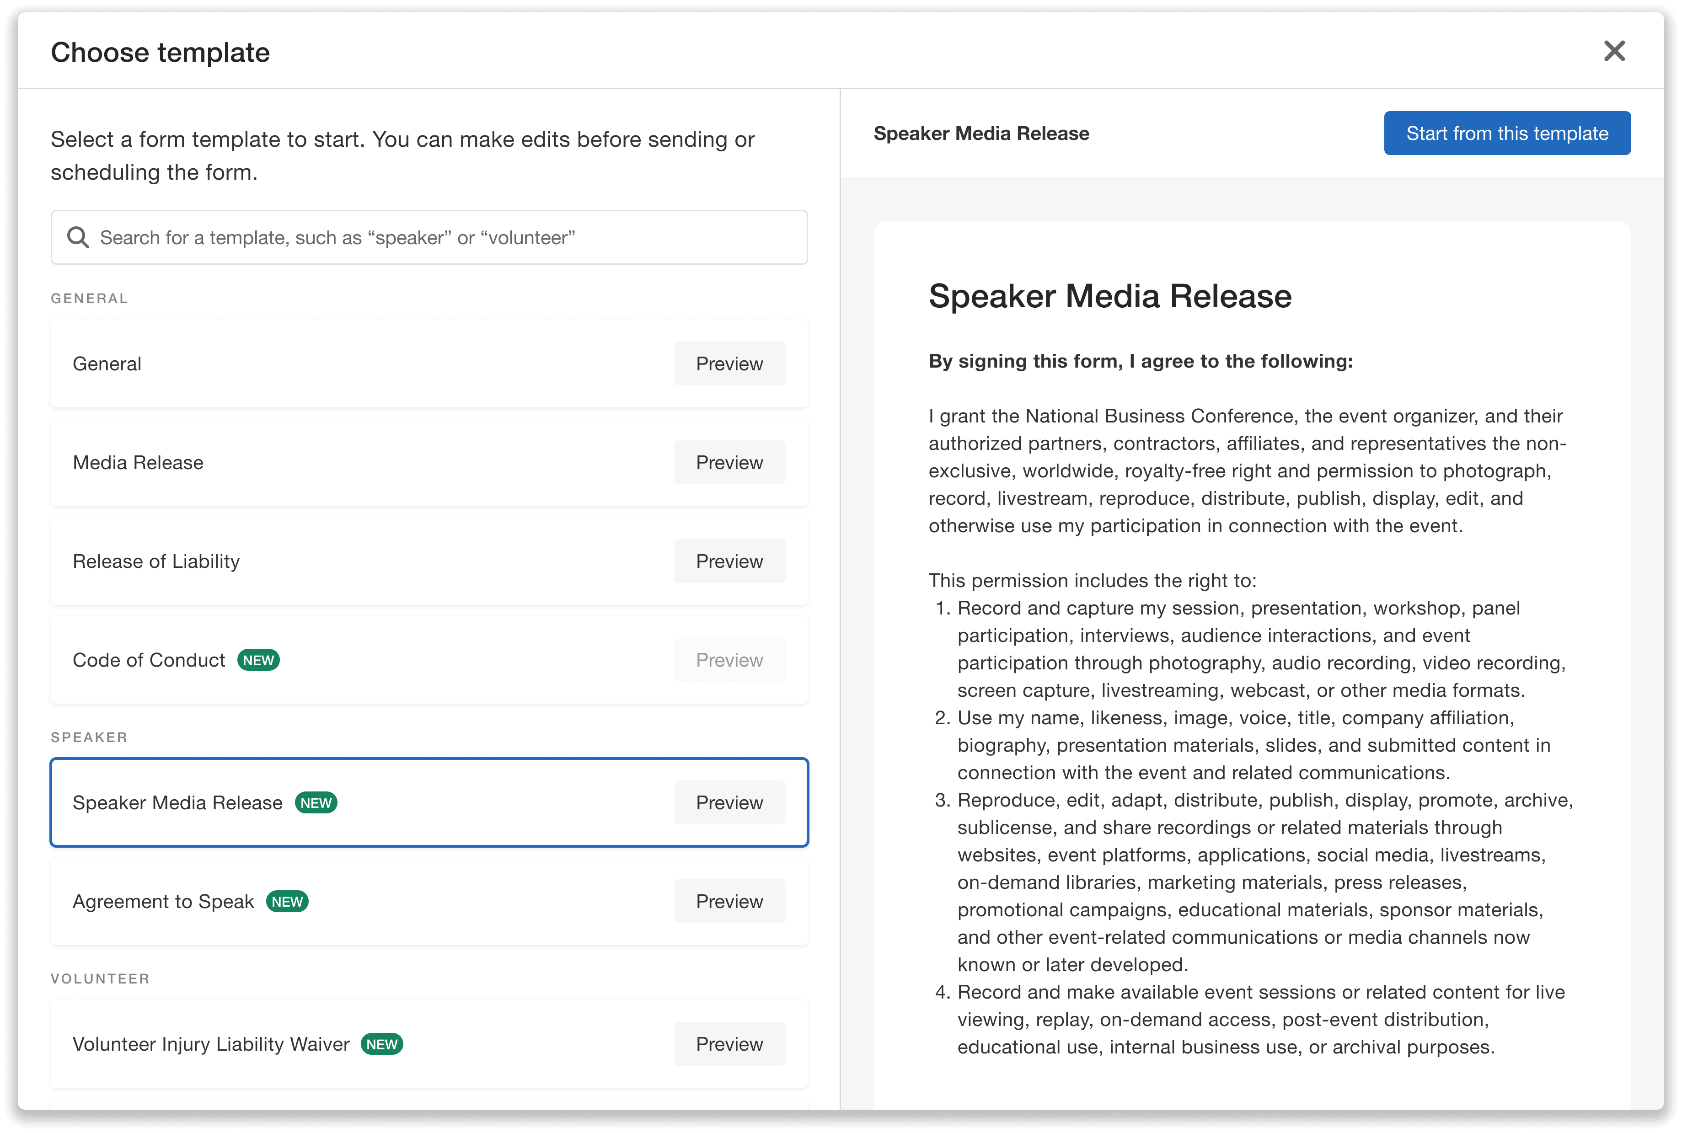The height and width of the screenshot is (1133, 1682).
Task: Preview Volunteer Injury Liability Waiver template
Action: 729,1044
